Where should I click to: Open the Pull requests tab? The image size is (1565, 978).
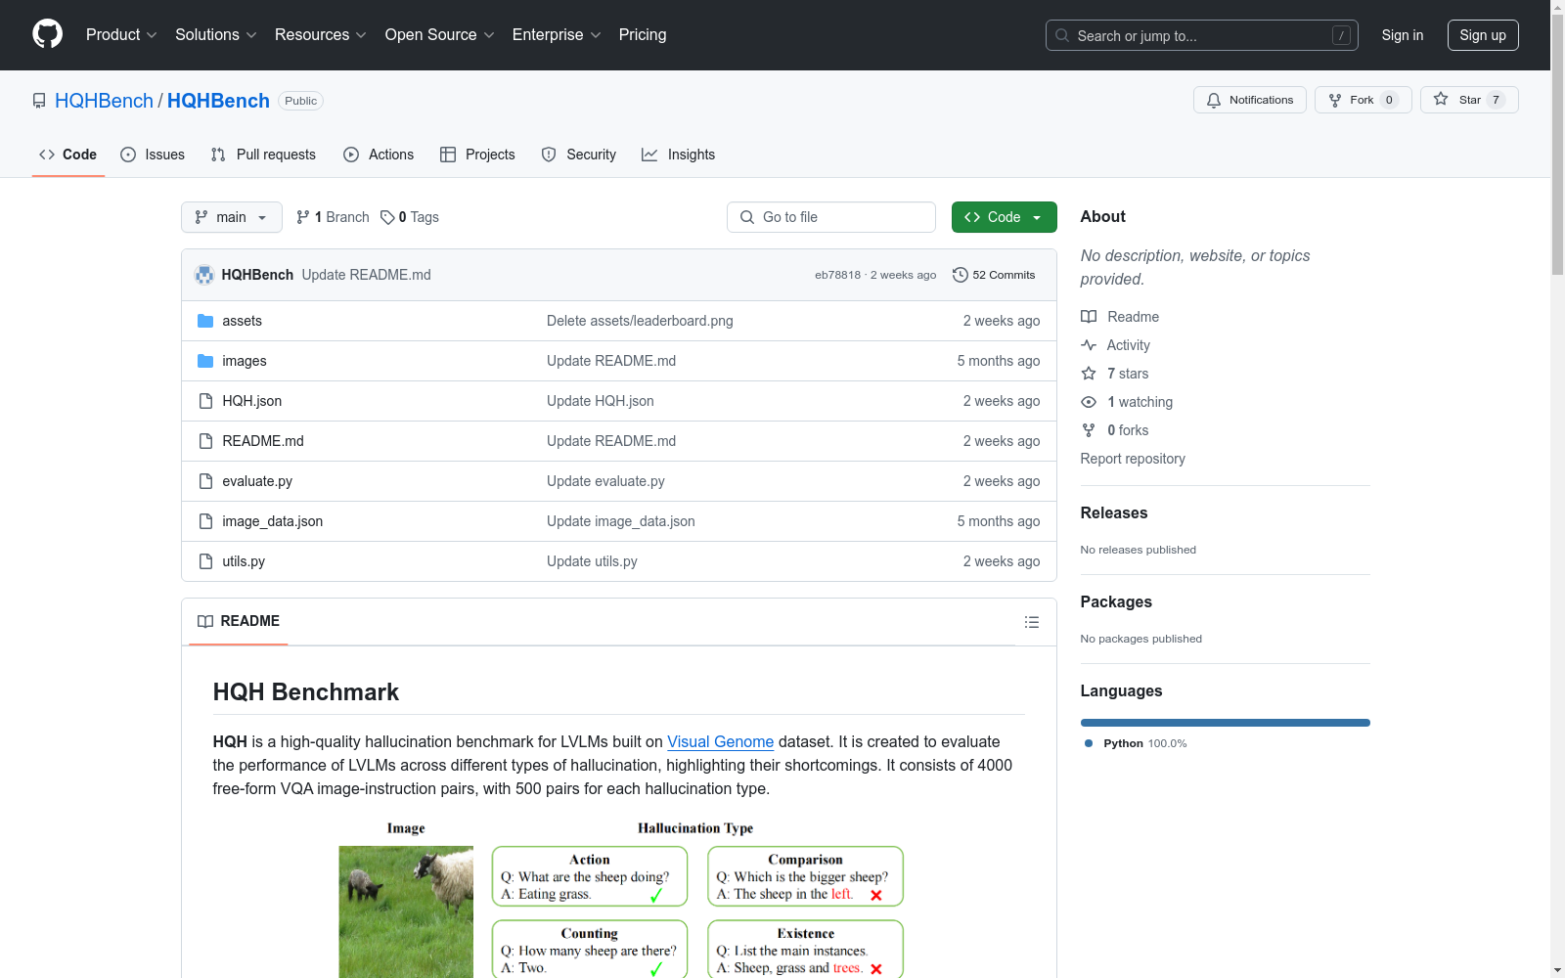(263, 155)
